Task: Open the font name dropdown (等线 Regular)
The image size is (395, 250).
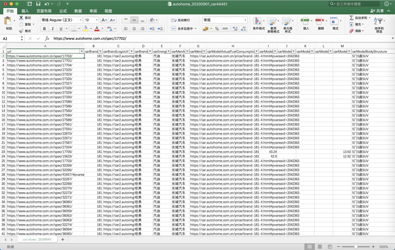Action: (80, 20)
